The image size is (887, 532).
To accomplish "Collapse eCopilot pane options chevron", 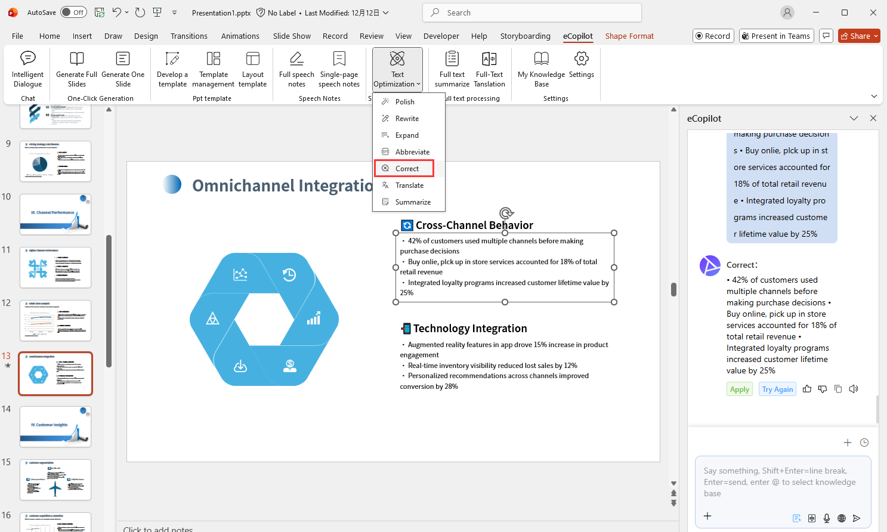I will tap(854, 118).
